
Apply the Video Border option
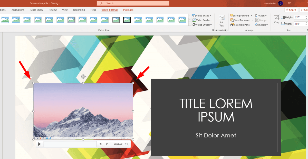[202, 20]
